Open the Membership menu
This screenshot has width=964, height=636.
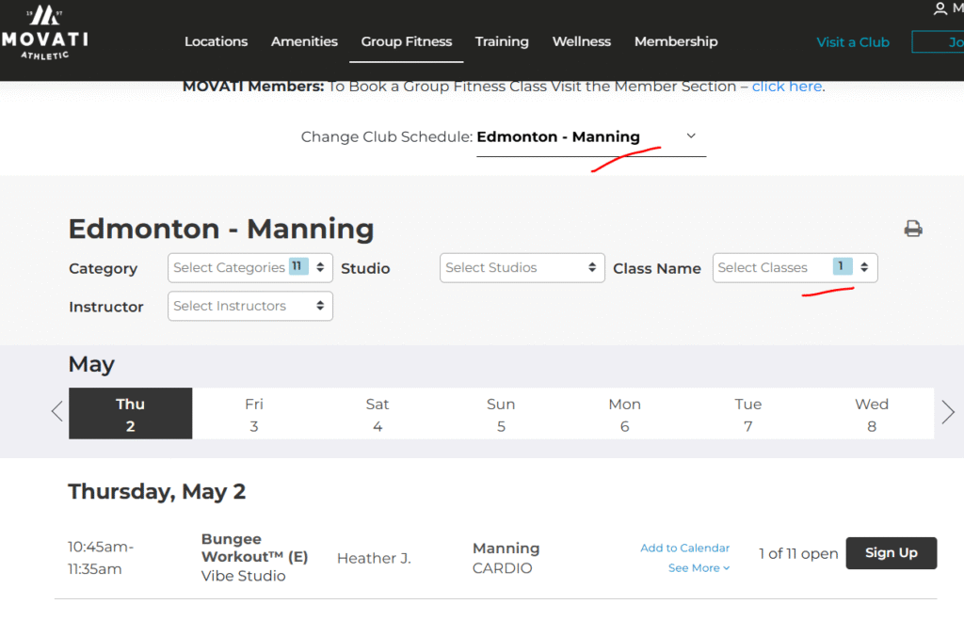(x=676, y=41)
